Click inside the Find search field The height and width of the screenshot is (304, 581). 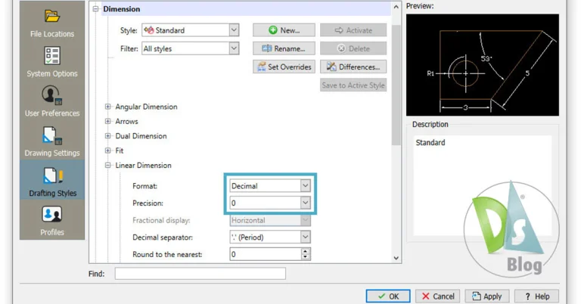pos(200,274)
